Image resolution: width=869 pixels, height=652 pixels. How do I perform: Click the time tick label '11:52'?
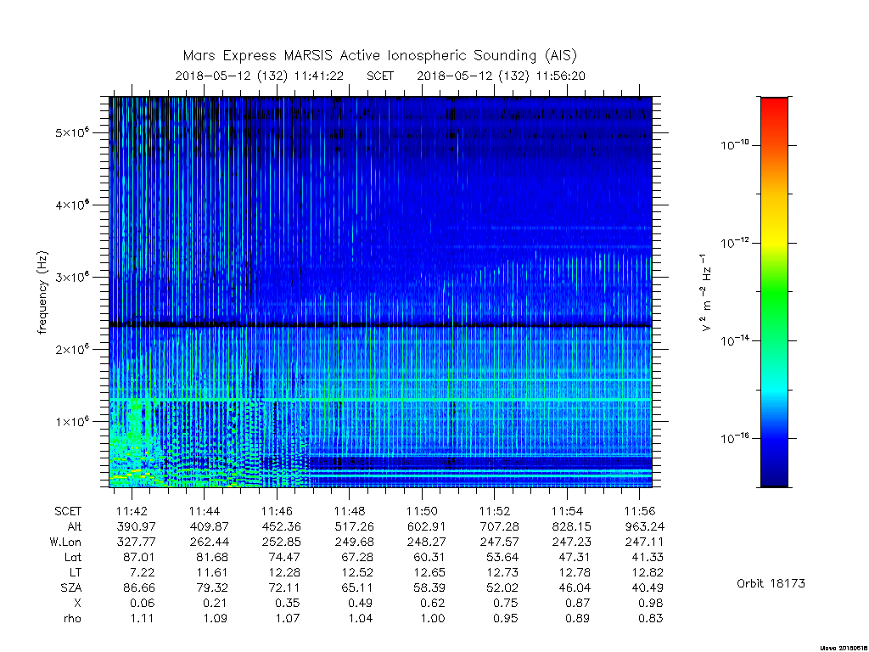[495, 511]
